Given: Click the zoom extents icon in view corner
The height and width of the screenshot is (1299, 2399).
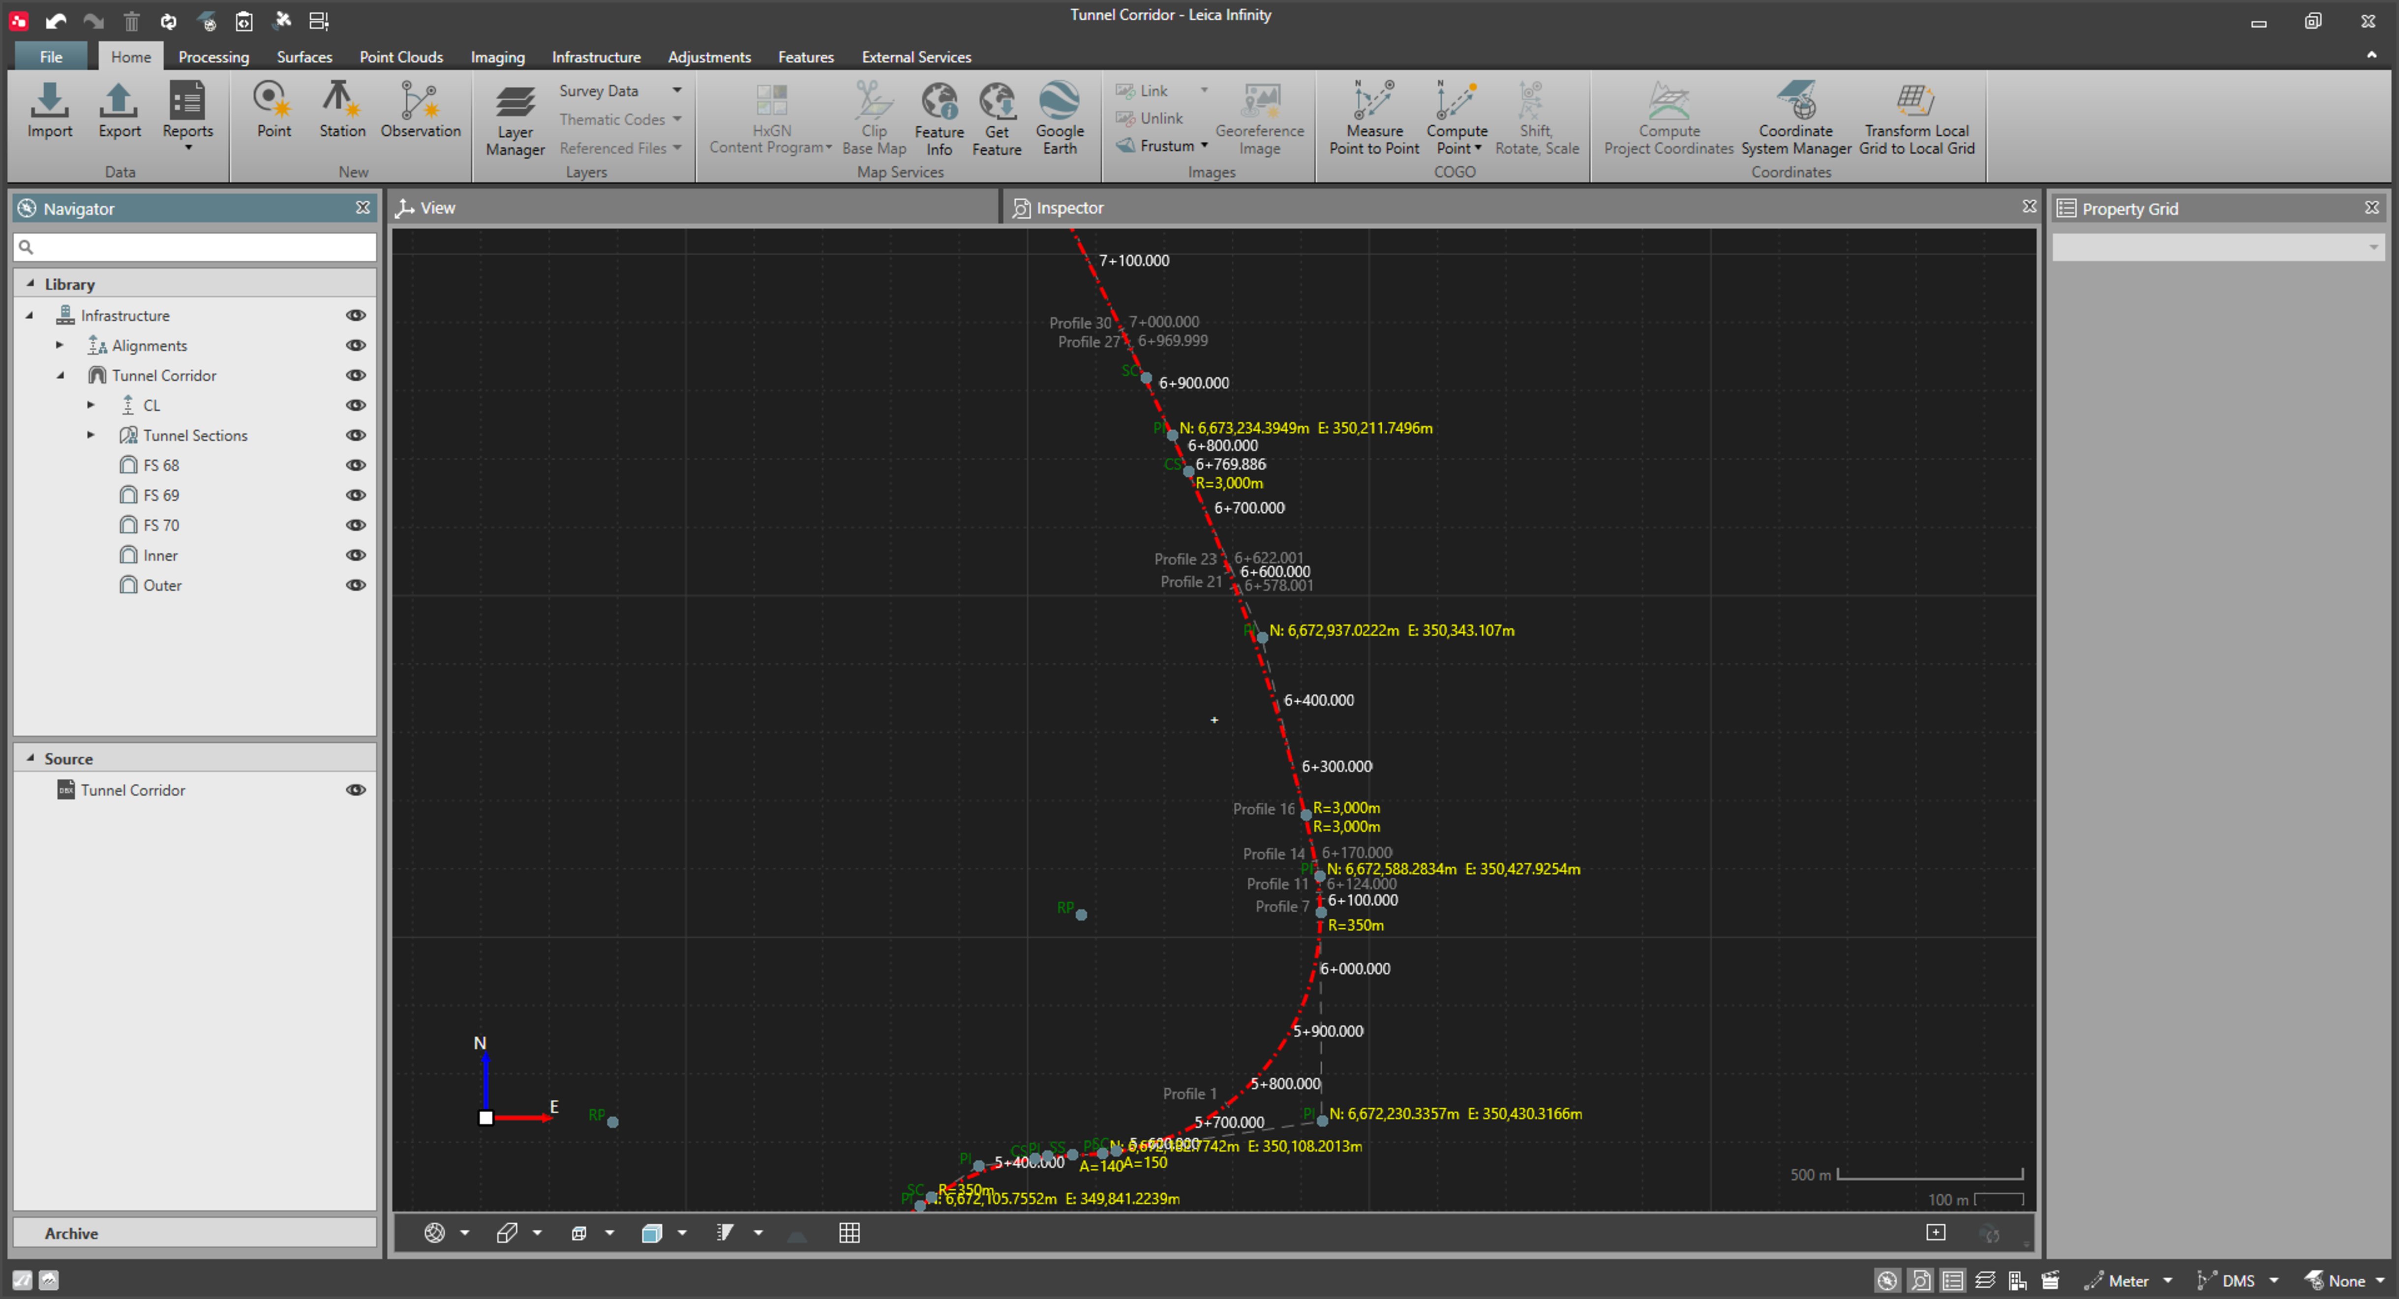Looking at the screenshot, I should click(1935, 1232).
